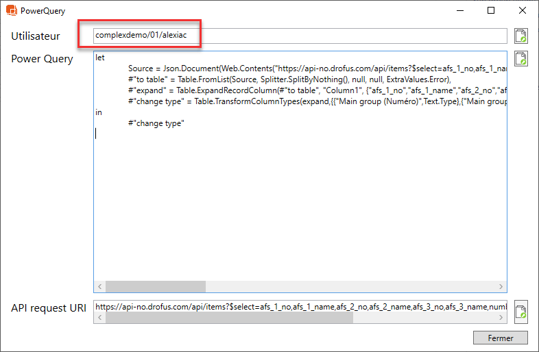Click the copy icon beside Power Query box
Screen dimensions: 539x352
pyautogui.click(x=521, y=59)
